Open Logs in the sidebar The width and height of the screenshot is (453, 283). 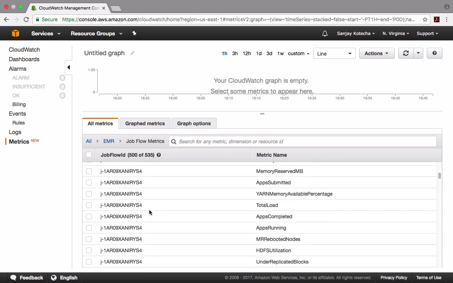pos(15,132)
